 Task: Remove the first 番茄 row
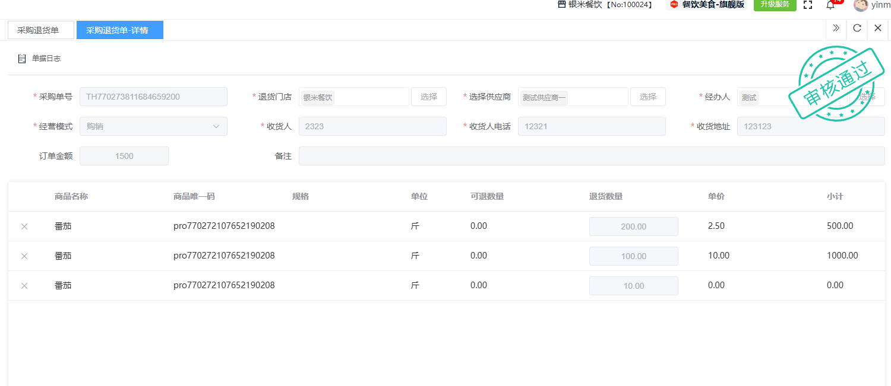24,227
